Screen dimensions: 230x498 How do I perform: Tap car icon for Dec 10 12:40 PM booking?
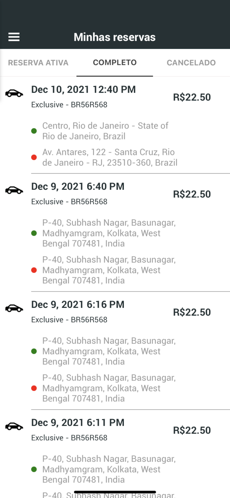[14, 94]
